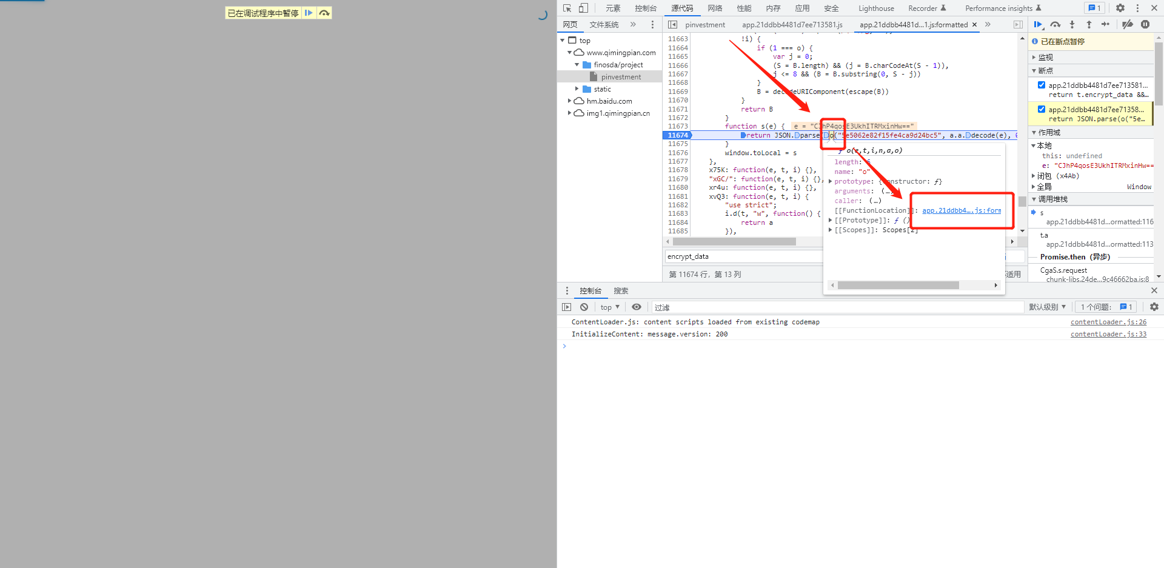The width and height of the screenshot is (1164, 568).
Task: Expand [[Scopes]] entry in popup
Action: tap(830, 230)
